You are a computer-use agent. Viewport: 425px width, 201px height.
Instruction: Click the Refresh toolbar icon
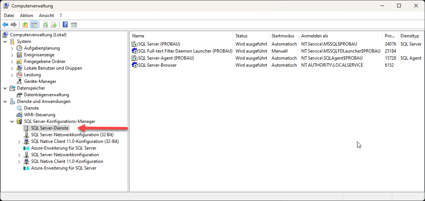[46, 25]
